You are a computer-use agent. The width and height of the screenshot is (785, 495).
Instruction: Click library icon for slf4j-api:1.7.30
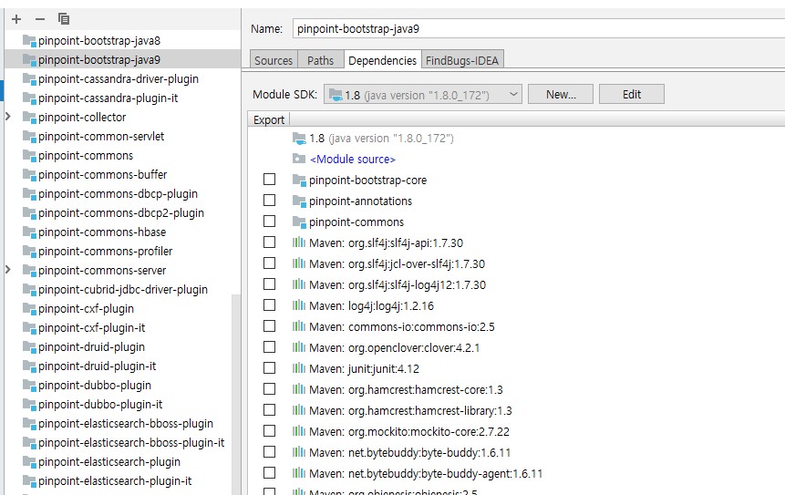coord(299,242)
